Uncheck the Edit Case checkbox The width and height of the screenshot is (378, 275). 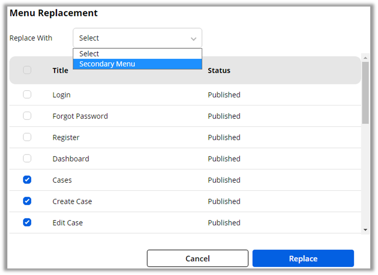click(x=27, y=222)
